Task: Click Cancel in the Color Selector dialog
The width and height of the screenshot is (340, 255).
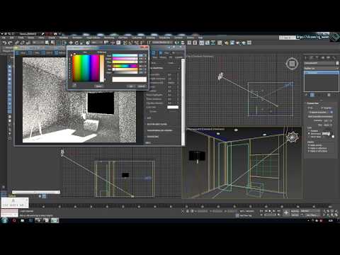Action: coord(141,86)
